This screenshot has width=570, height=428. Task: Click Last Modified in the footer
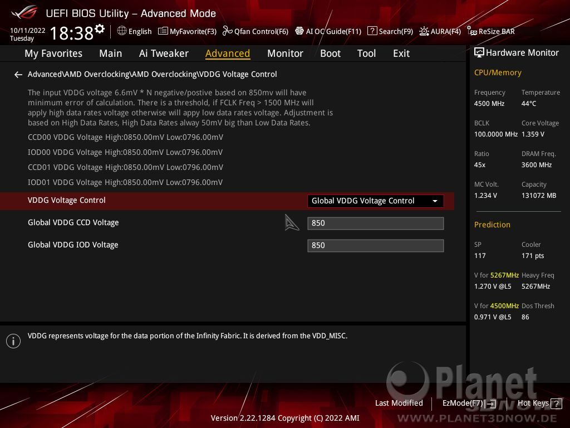399,403
